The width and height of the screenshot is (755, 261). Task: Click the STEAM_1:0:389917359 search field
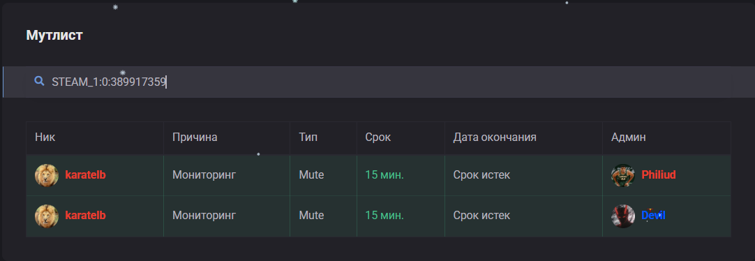click(378, 82)
